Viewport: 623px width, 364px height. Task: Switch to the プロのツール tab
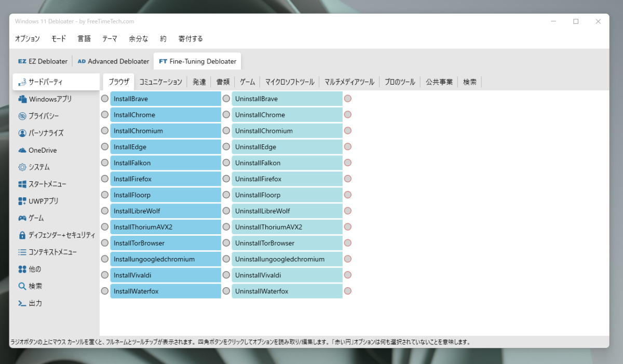tap(400, 82)
